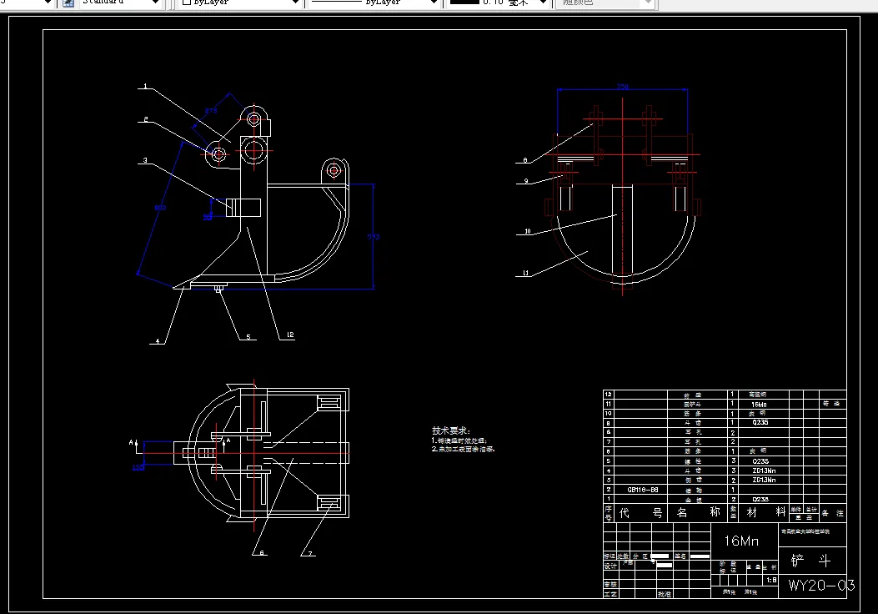The width and height of the screenshot is (878, 614).
Task: Select the 材料 column header
Action: (x=766, y=512)
